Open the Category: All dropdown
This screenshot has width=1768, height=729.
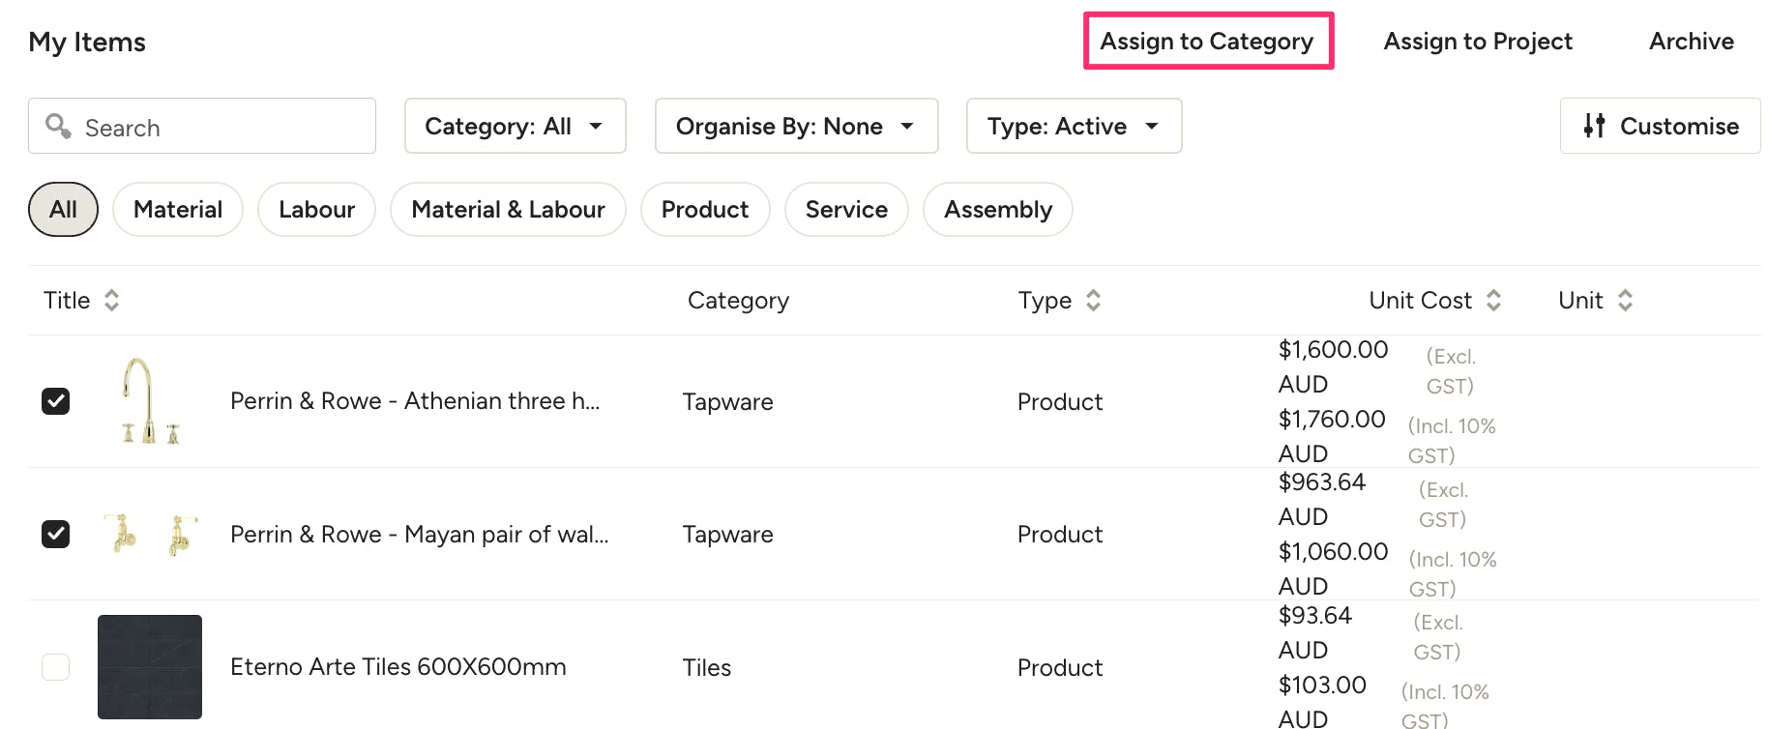516,126
